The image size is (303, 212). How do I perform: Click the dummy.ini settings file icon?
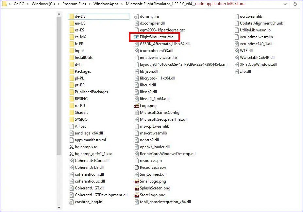tap(136, 16)
